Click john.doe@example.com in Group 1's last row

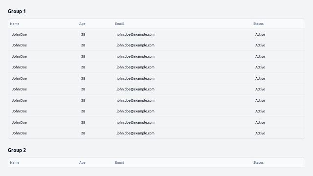[x=135, y=133]
